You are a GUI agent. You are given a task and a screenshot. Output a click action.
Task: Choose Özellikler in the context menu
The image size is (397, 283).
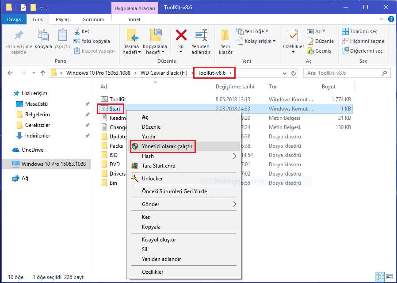click(184, 272)
